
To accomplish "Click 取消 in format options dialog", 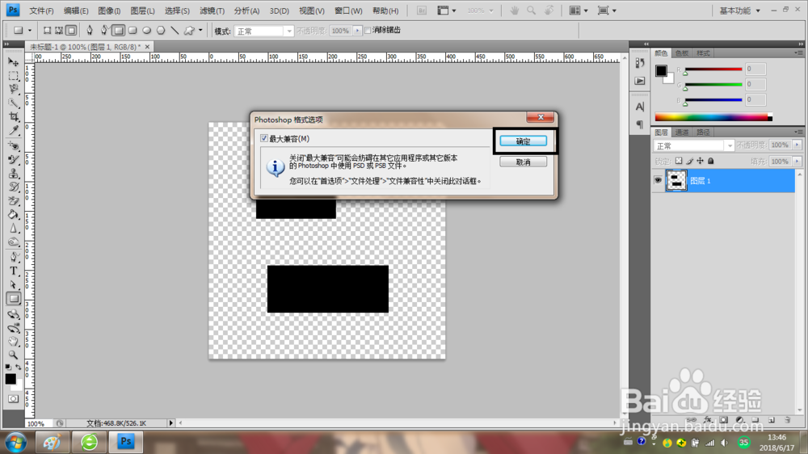I will coord(523,162).
